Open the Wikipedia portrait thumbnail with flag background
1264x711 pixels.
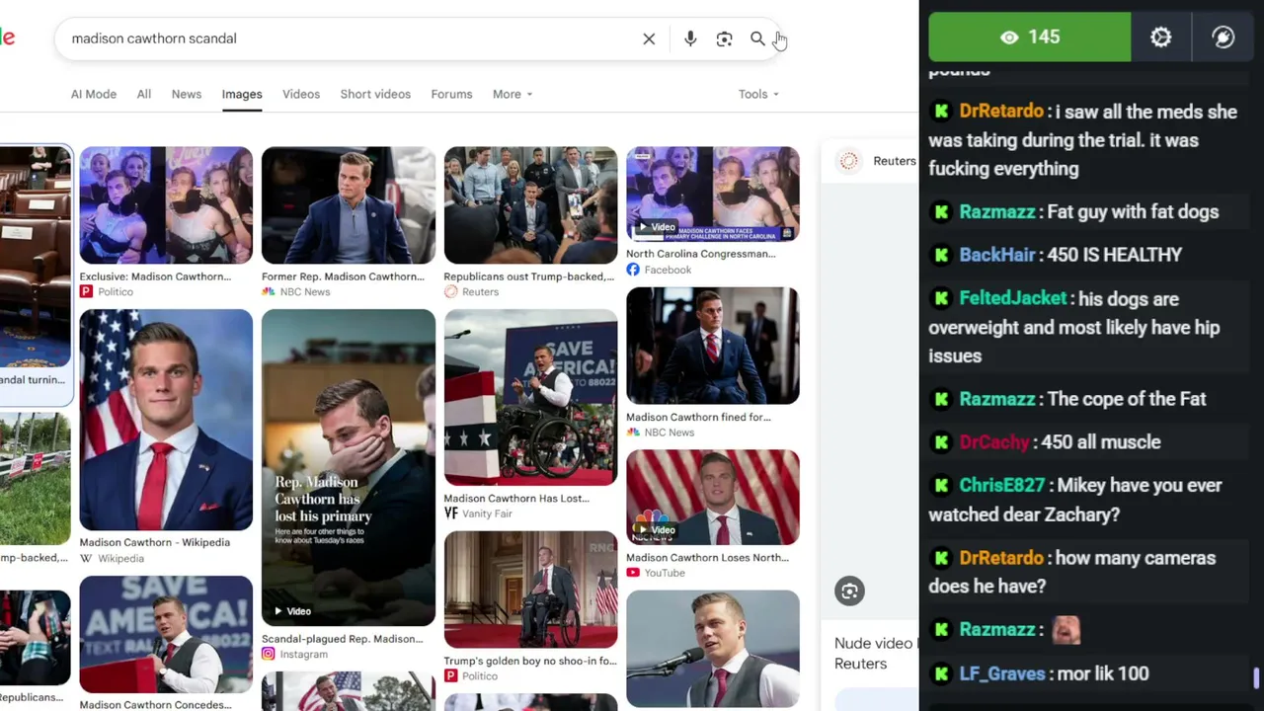pos(166,420)
